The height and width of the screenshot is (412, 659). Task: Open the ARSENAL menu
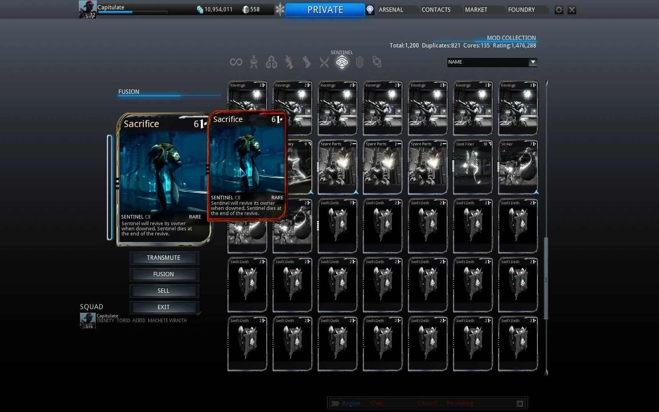[x=391, y=10]
